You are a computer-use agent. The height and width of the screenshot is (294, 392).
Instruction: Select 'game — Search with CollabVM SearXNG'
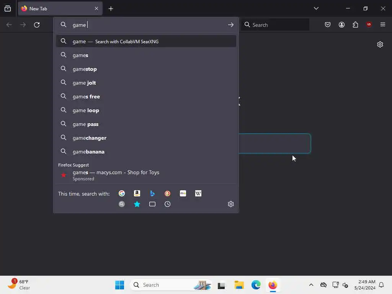(146, 41)
